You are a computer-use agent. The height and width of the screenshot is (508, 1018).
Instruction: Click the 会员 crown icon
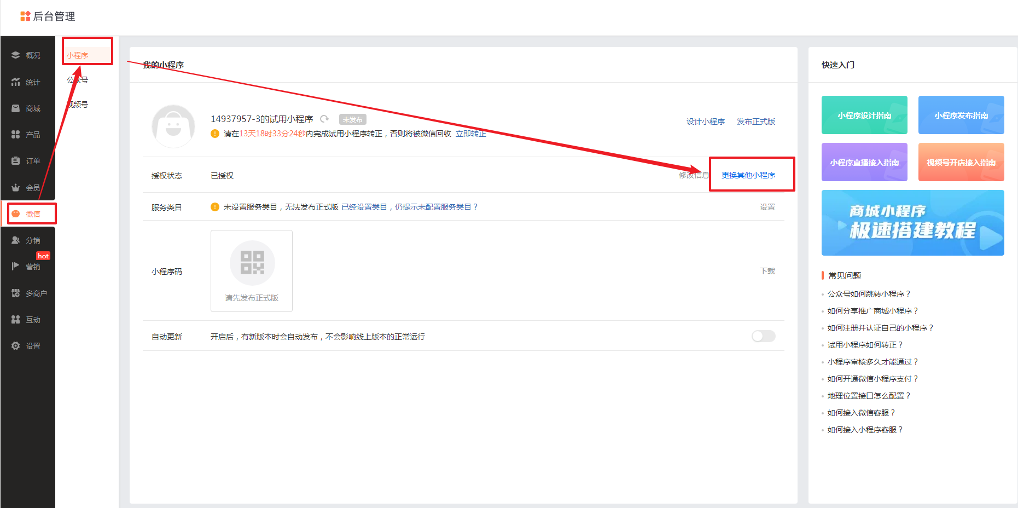click(15, 187)
